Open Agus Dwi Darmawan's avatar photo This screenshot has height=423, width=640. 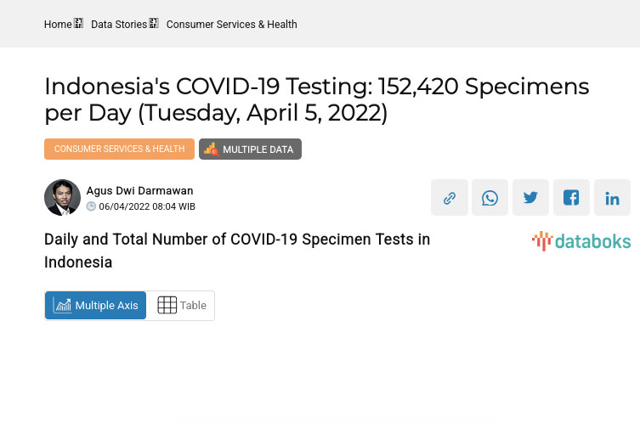(x=62, y=198)
